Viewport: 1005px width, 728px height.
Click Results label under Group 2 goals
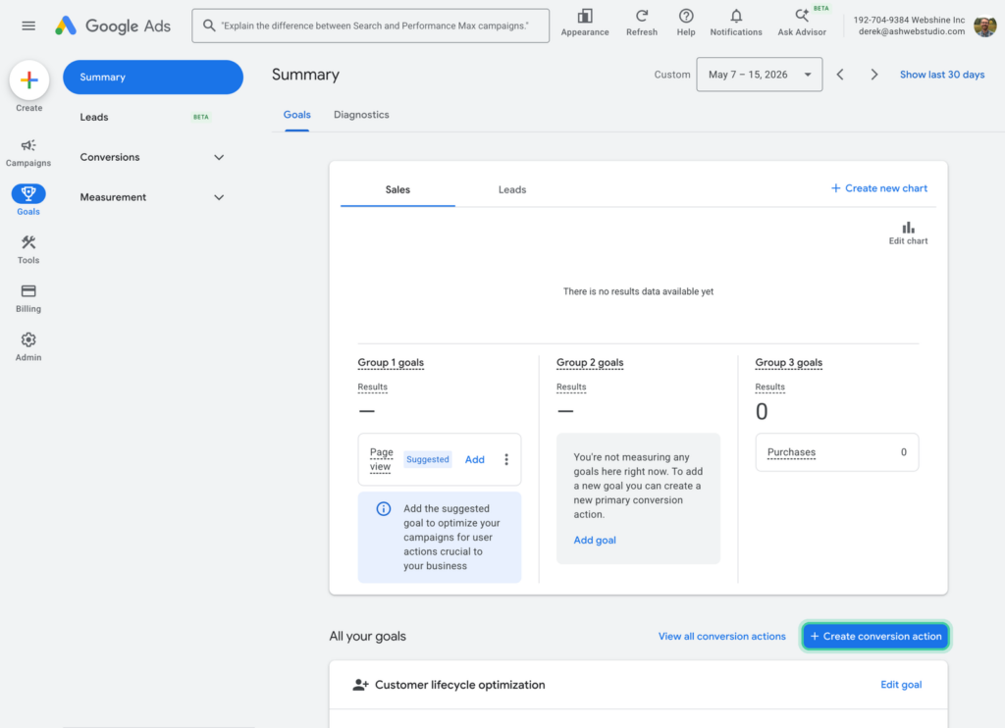[x=571, y=388]
